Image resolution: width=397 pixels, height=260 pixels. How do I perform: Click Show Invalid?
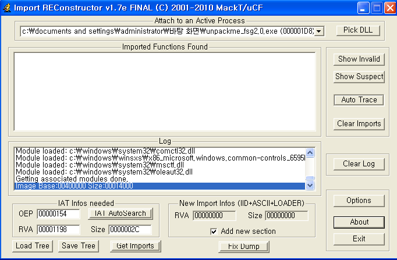tap(359, 59)
